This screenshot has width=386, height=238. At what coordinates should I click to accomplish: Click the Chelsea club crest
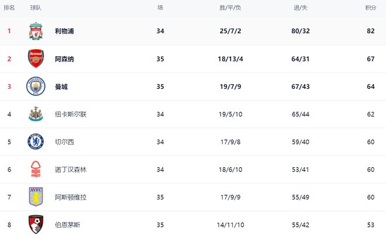(36, 142)
